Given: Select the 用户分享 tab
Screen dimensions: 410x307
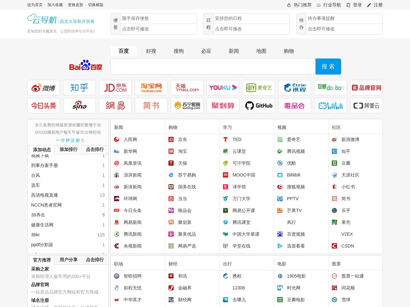Looking at the screenshot, I should pyautogui.click(x=69, y=260).
